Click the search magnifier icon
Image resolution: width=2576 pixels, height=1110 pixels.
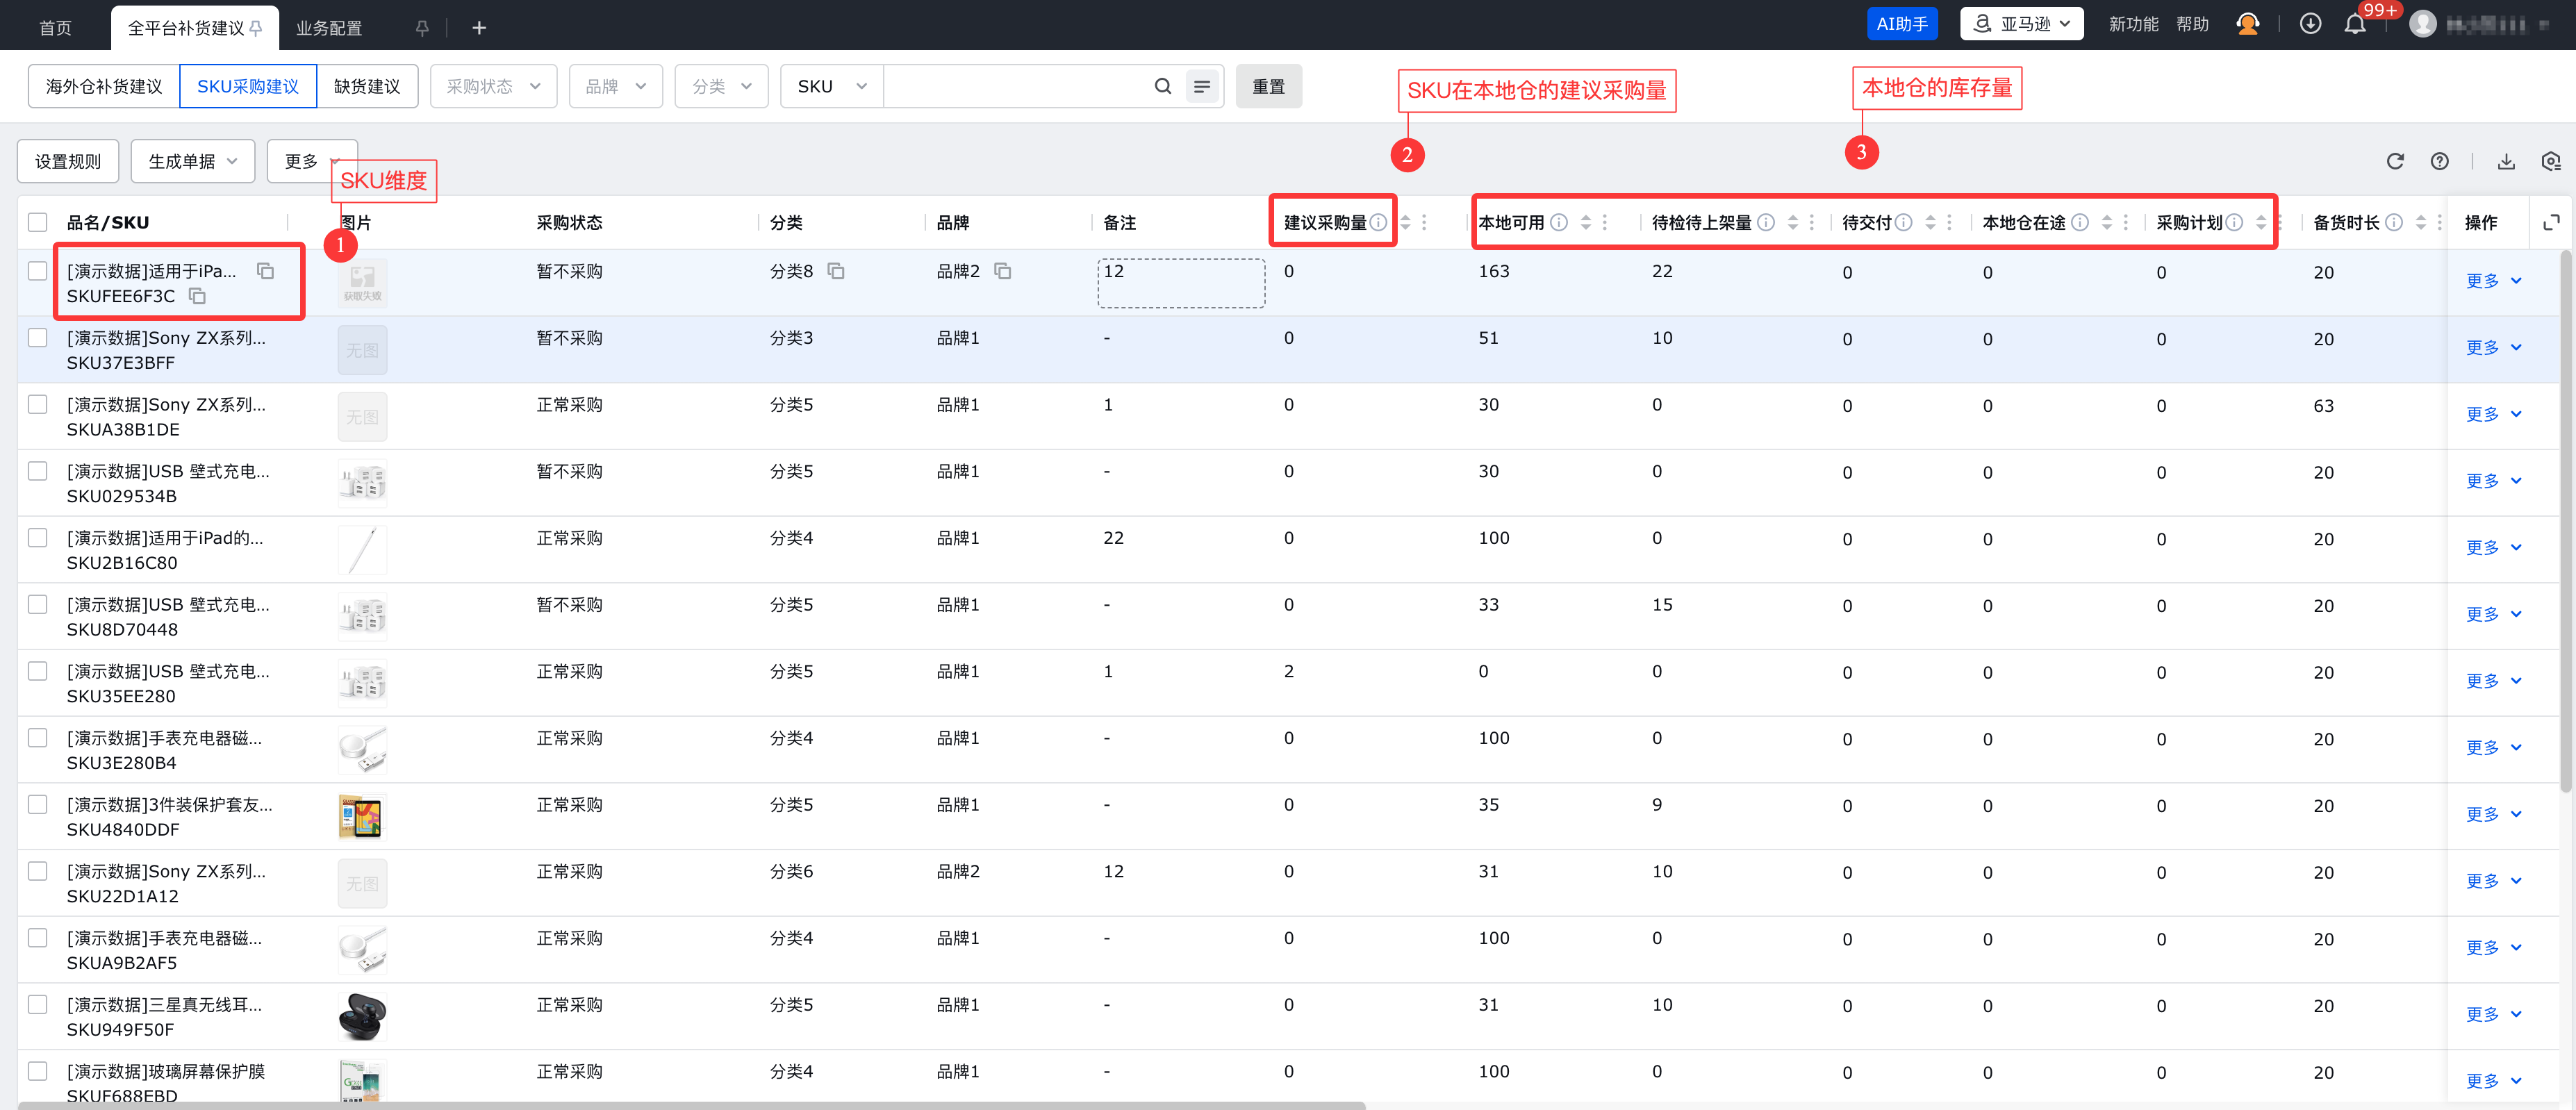(x=1162, y=86)
